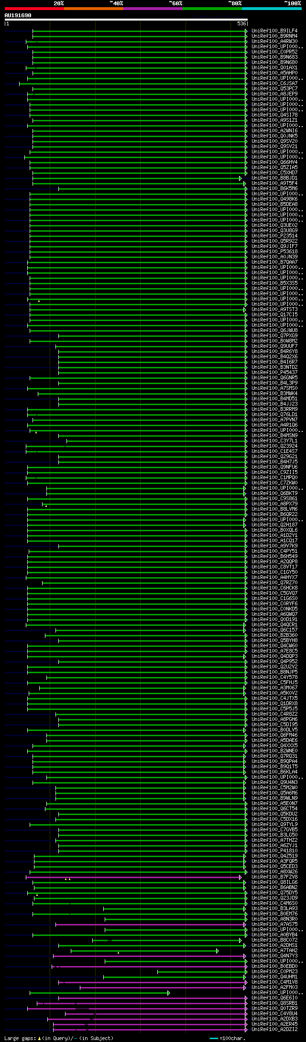Click hit label UniRef100_B2WNE0
Image resolution: width=306 pixels, height=1042 pixels.
pyautogui.click(x=274, y=751)
